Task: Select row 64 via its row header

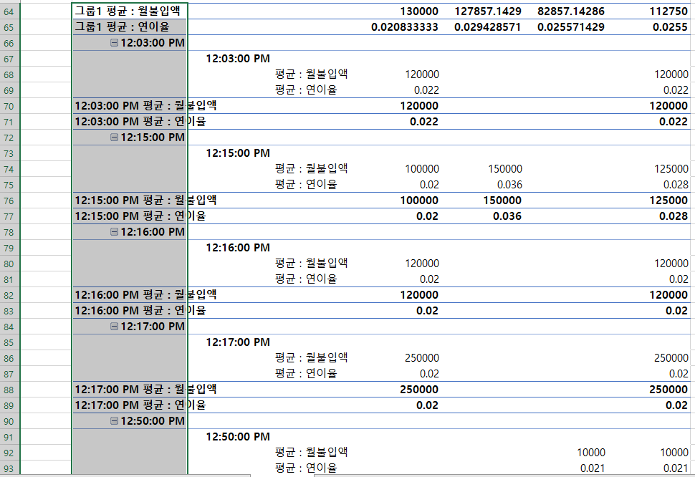Action: (x=9, y=11)
